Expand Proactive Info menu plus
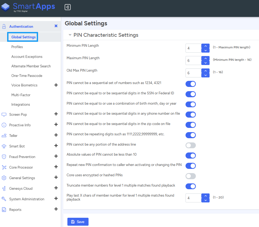The height and width of the screenshot is (227, 259). pyautogui.click(x=56, y=124)
